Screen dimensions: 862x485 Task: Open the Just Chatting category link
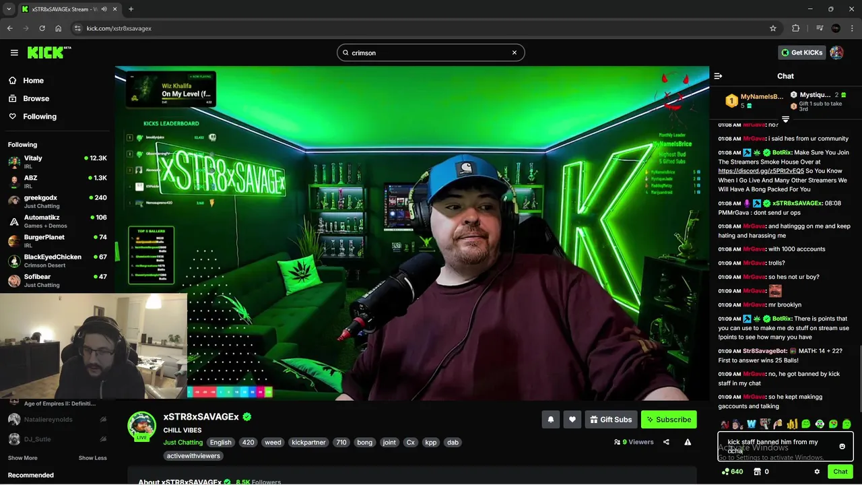[x=183, y=443]
